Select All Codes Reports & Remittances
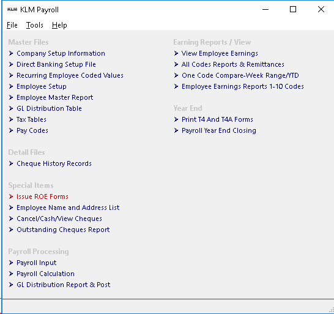The image size is (334, 314). 233,64
